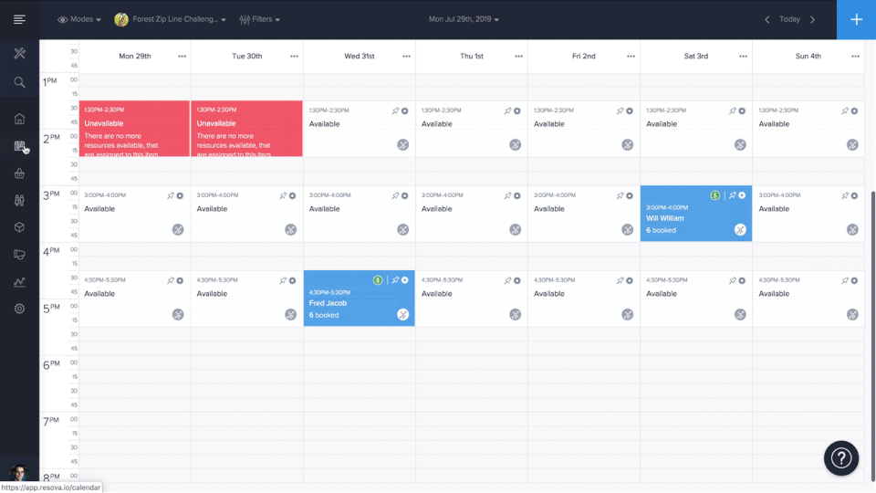Open the Unavailable slot on Tue 30th
Viewport: 876px width, 493px height.
[247, 129]
